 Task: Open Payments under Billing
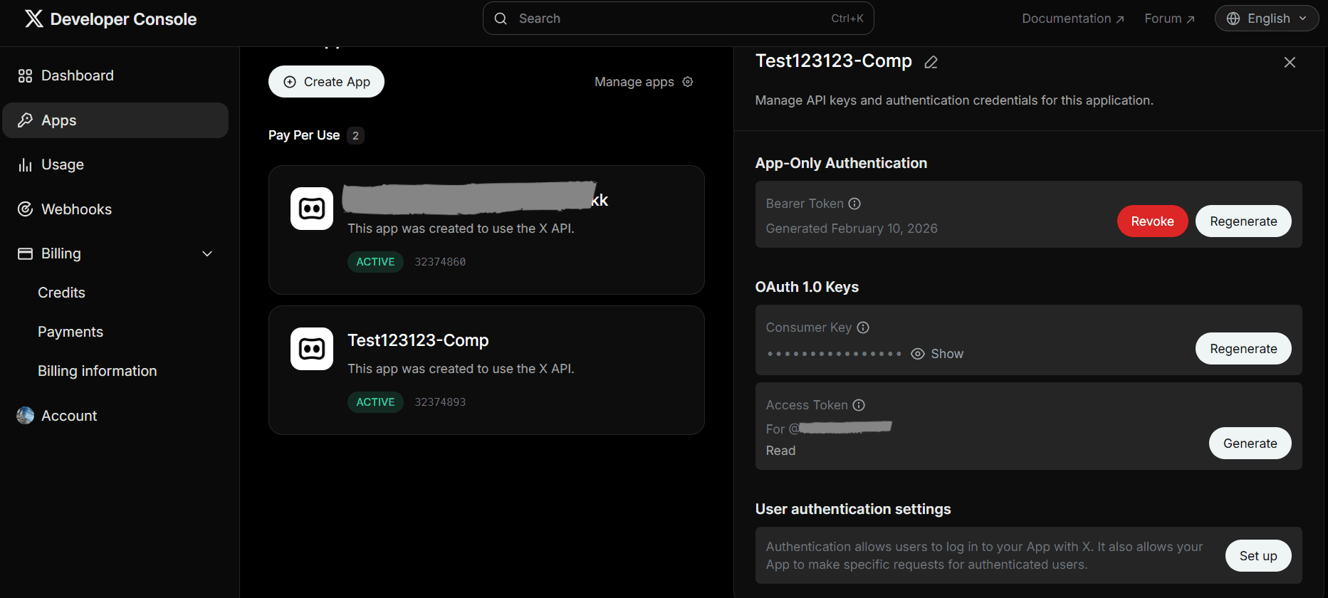(x=70, y=332)
